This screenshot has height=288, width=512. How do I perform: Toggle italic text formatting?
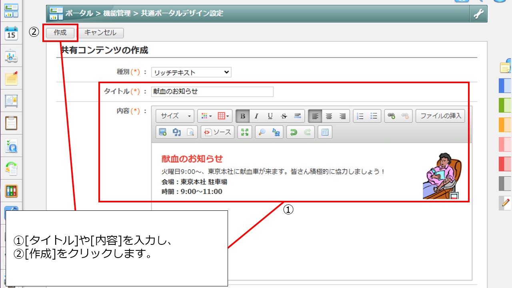(x=256, y=116)
